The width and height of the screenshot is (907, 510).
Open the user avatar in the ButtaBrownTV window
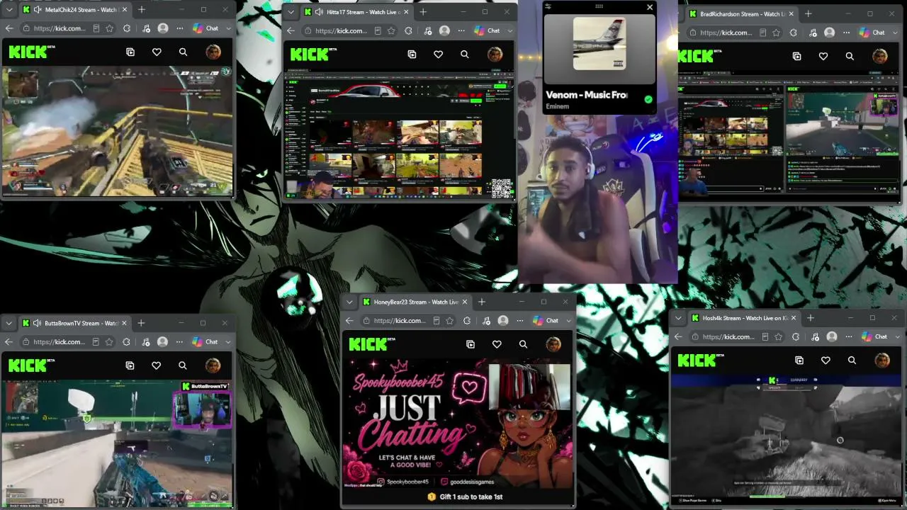click(213, 365)
